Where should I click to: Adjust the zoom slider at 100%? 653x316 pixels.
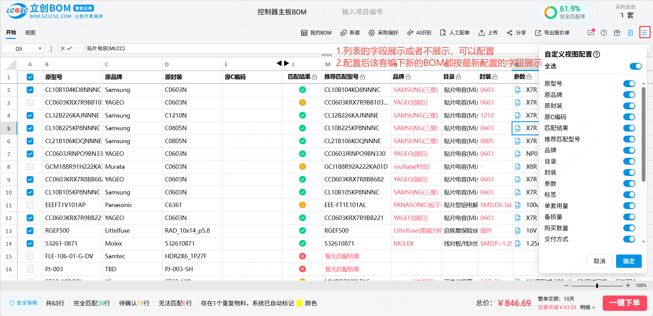pyautogui.click(x=597, y=286)
